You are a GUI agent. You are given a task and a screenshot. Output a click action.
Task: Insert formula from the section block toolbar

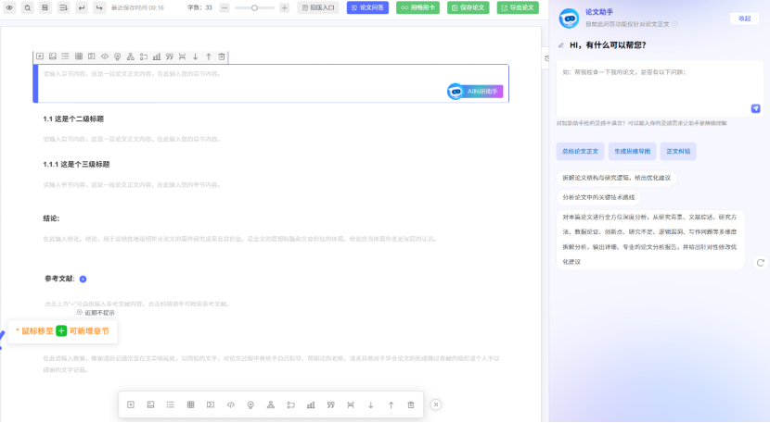[x=91, y=56]
